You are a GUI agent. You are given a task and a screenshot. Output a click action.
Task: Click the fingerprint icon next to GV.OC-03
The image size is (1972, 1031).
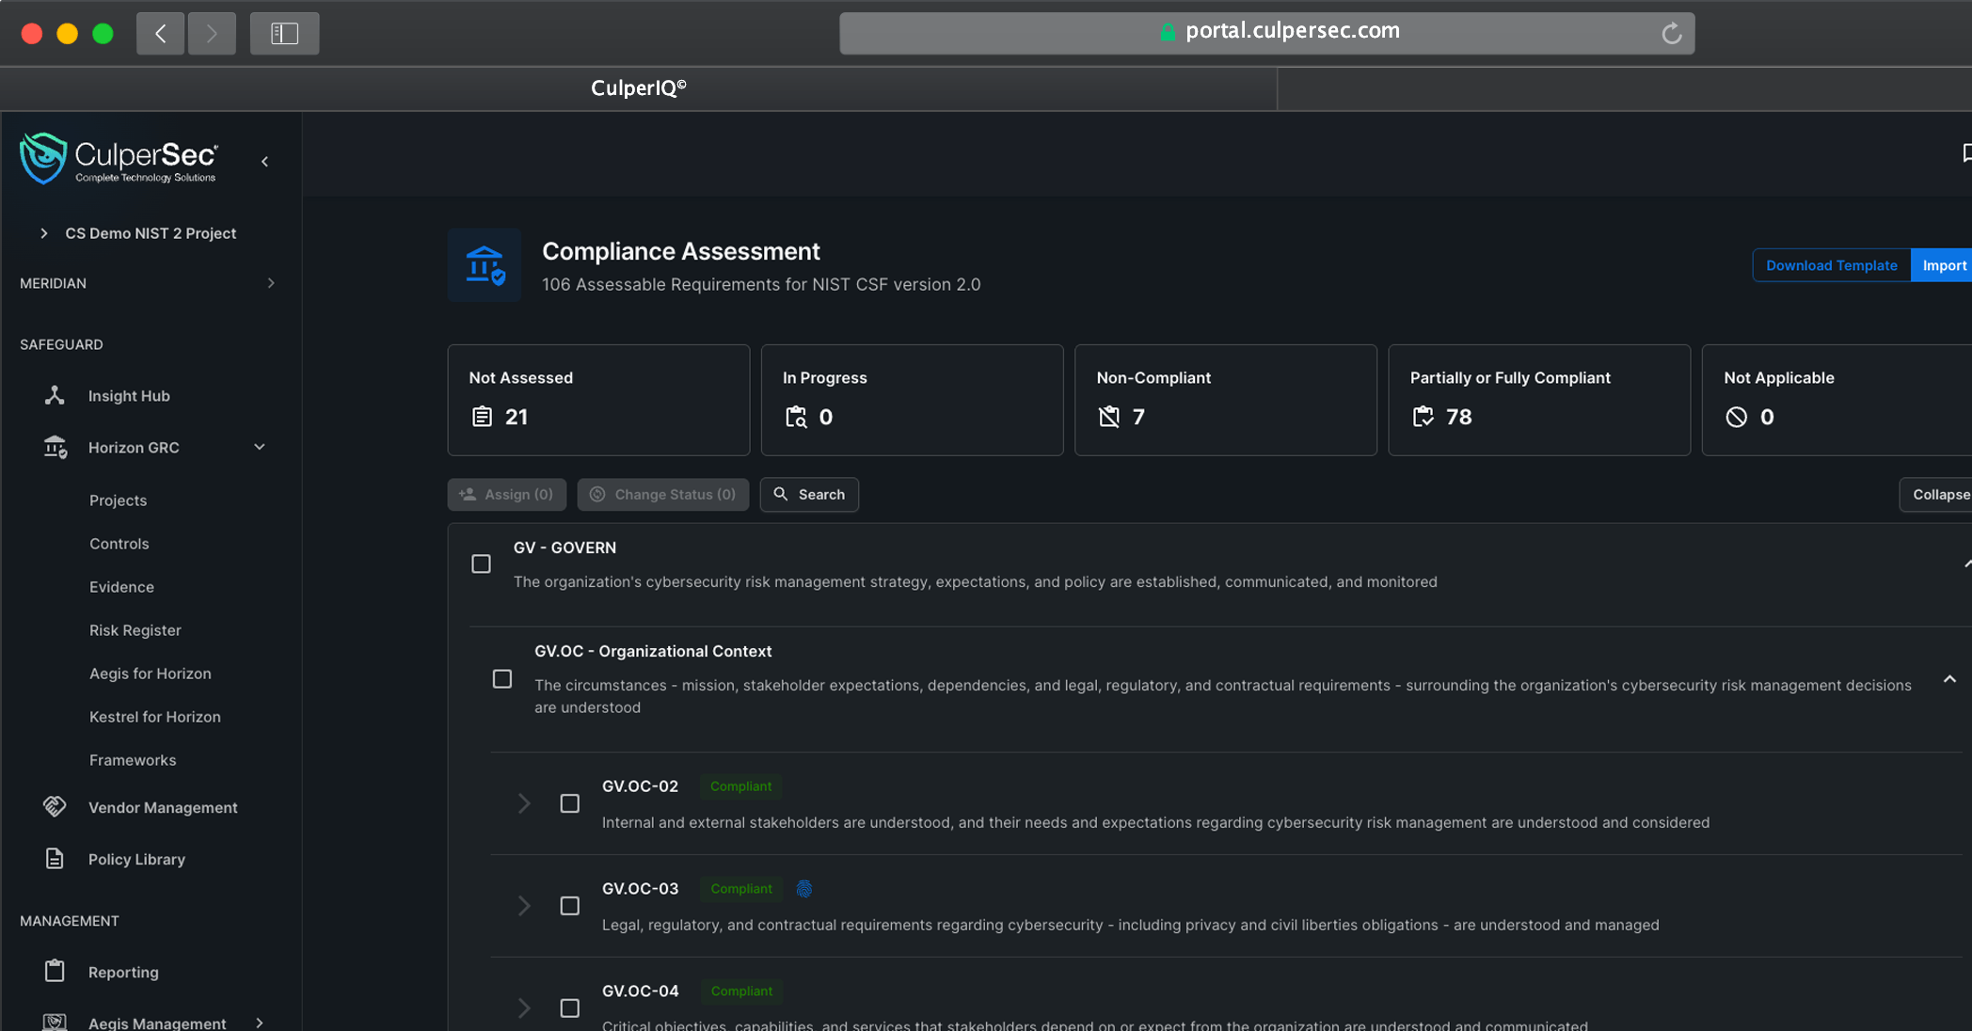[804, 889]
